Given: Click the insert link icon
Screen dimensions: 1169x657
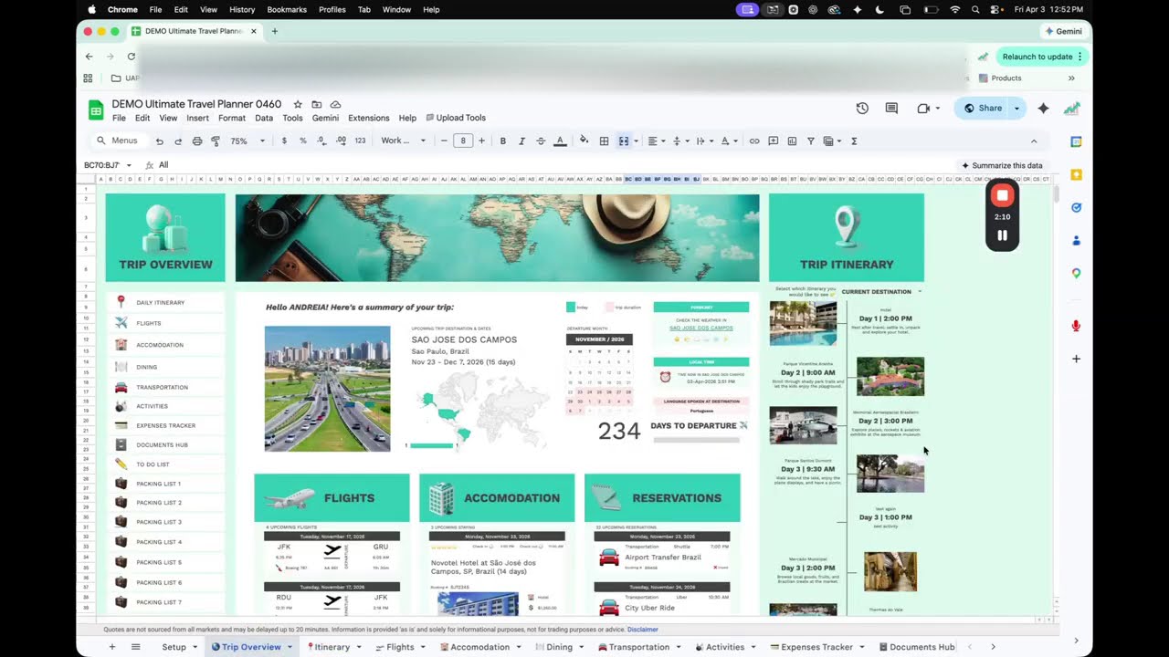Looking at the screenshot, I should [x=754, y=141].
